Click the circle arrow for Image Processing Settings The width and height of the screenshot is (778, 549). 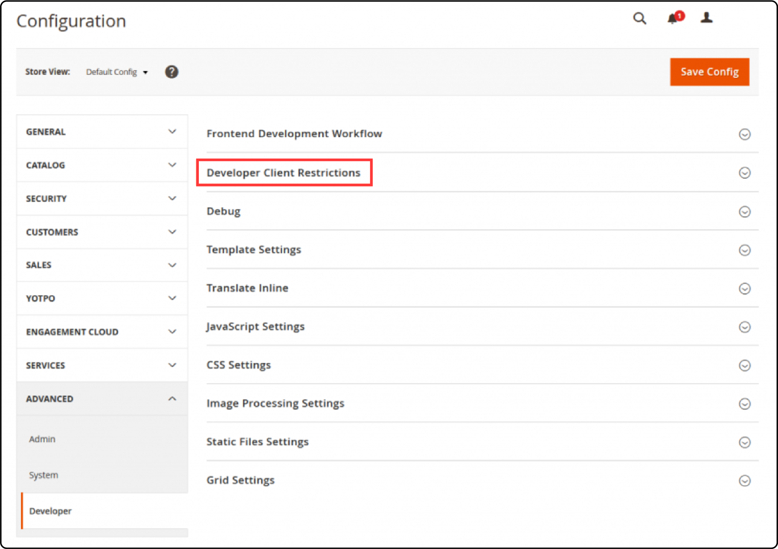pos(744,404)
